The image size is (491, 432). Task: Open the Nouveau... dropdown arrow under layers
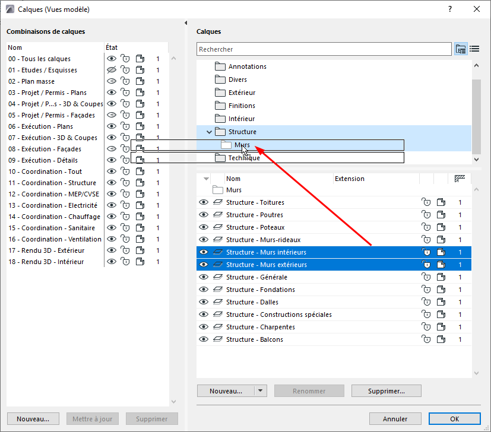(x=260, y=390)
